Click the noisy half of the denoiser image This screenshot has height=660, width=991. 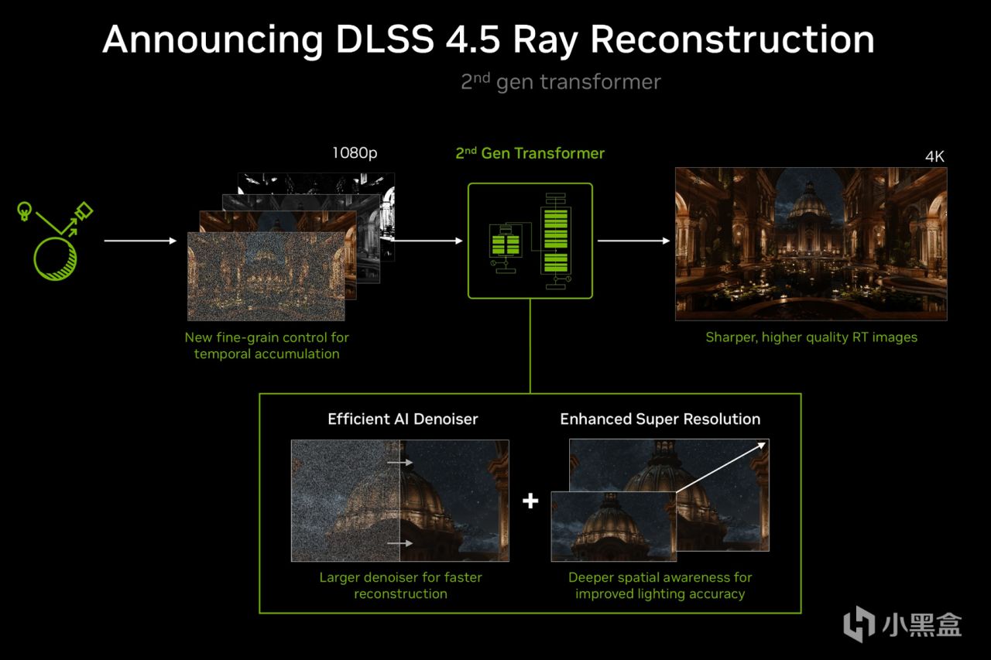tap(345, 501)
